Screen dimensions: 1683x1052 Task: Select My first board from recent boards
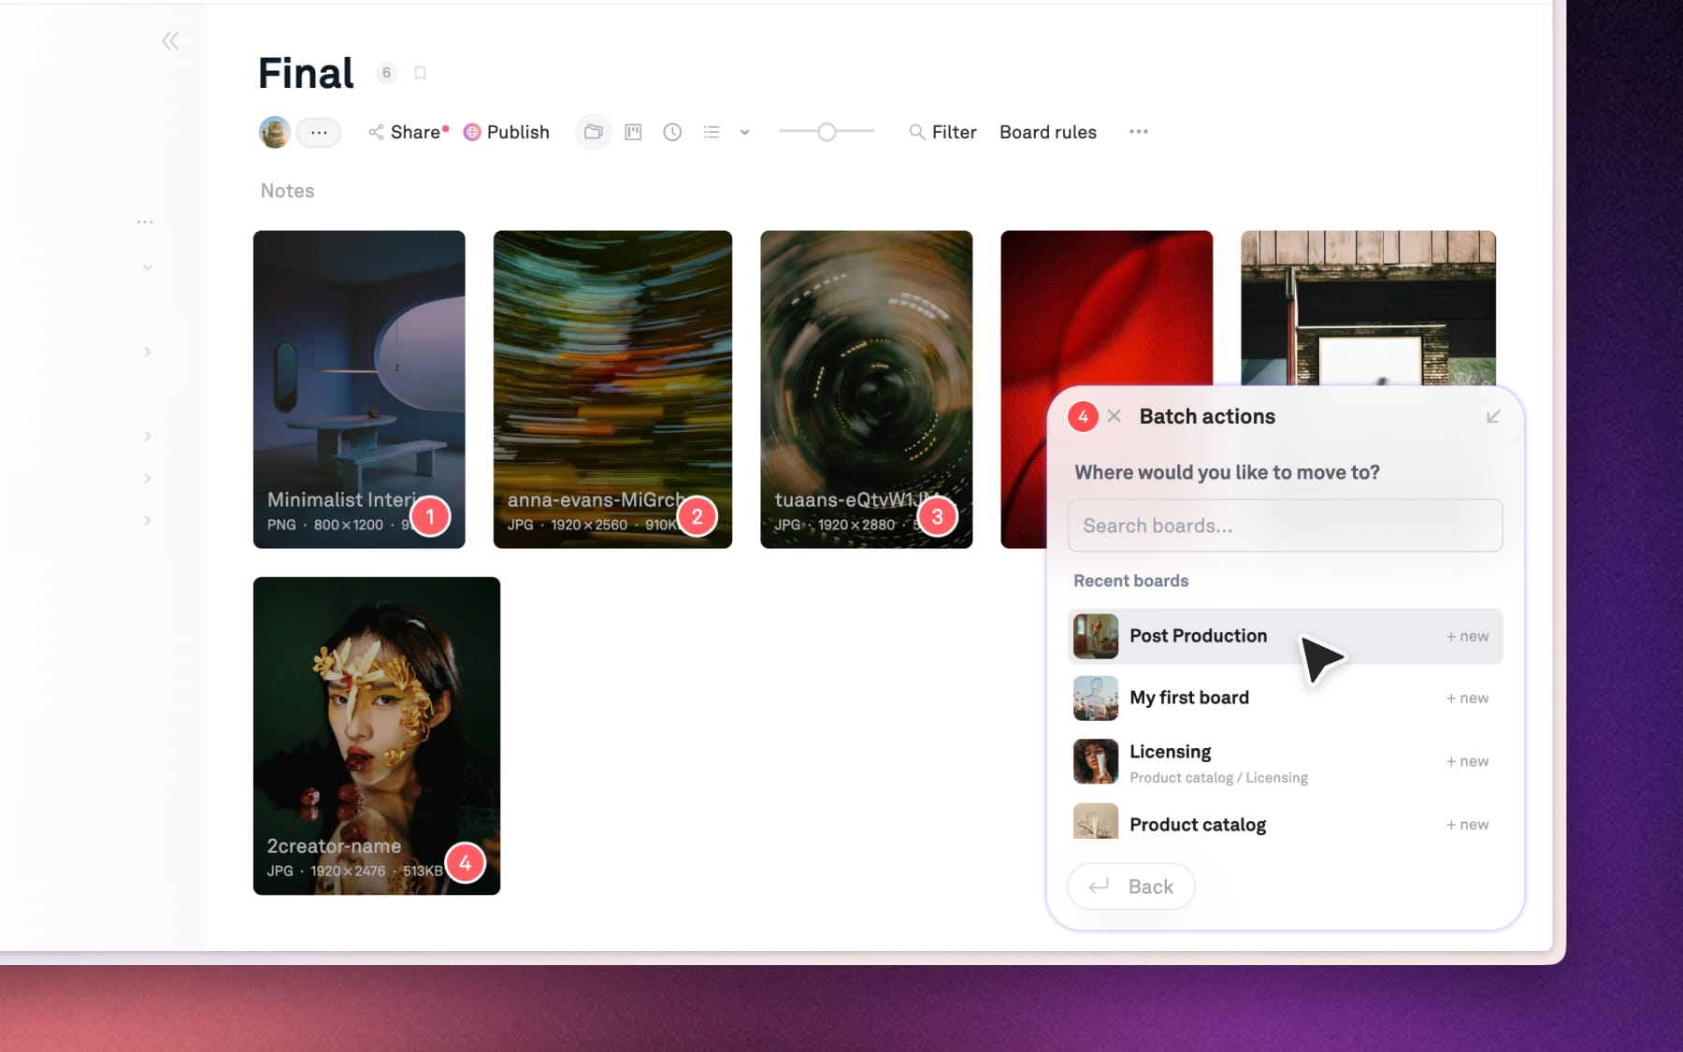1189,698
